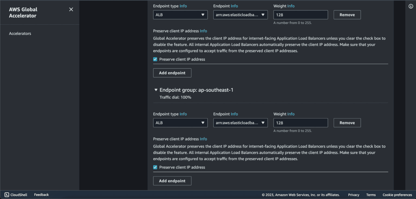
Task: Open Accelerators in the sidebar
Action: pos(20,34)
